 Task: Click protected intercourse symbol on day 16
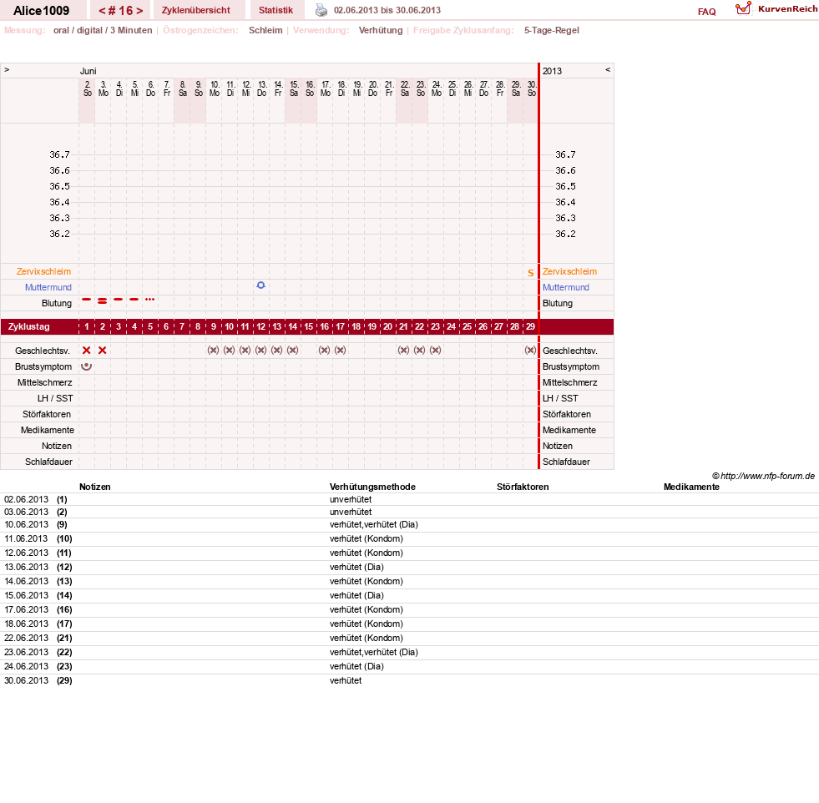[325, 350]
